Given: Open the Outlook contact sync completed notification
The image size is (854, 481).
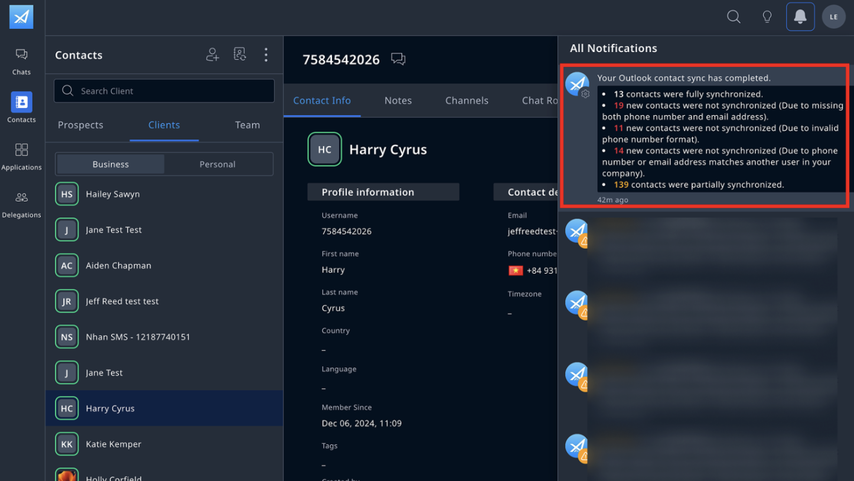Looking at the screenshot, I should coord(705,136).
